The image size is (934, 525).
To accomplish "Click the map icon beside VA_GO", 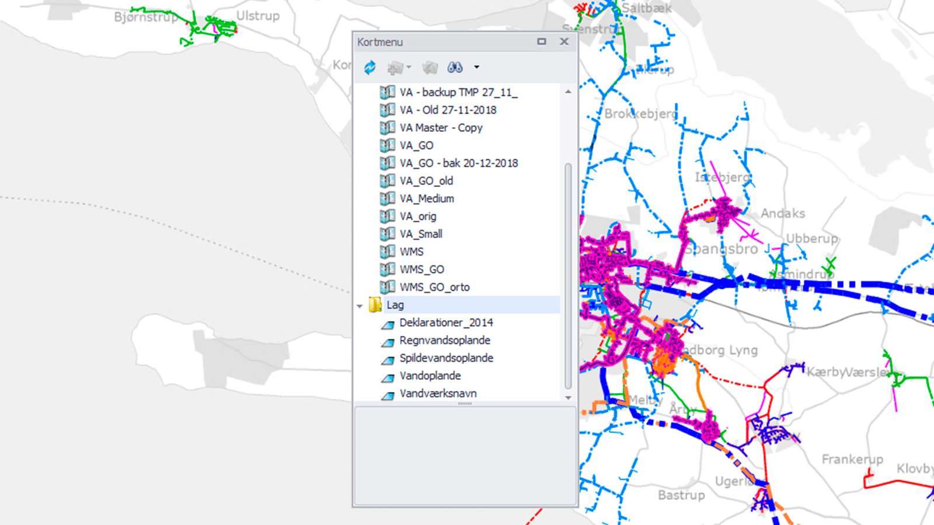I will coord(387,145).
